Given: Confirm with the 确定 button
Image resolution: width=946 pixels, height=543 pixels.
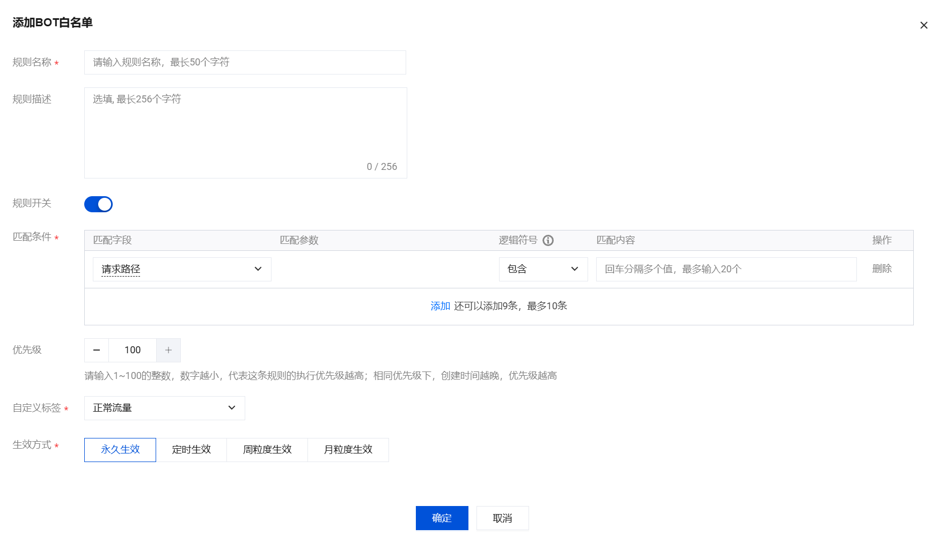Looking at the screenshot, I should click(x=442, y=518).
